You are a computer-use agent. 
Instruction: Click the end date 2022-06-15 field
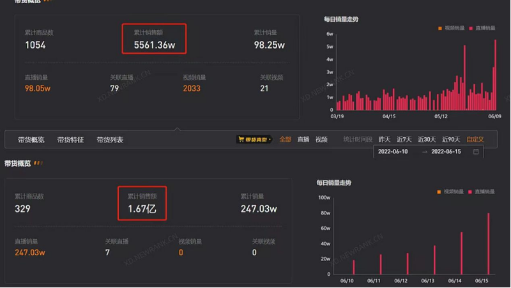[x=446, y=151]
